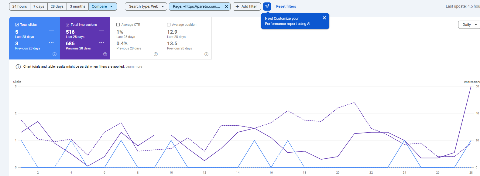The height and width of the screenshot is (176, 480).
Task: Expand the Daily granularity dropdown
Action: pyautogui.click(x=469, y=25)
